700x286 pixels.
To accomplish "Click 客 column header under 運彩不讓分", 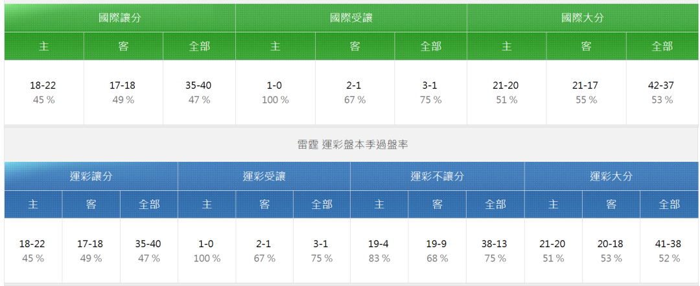I will point(437,204).
